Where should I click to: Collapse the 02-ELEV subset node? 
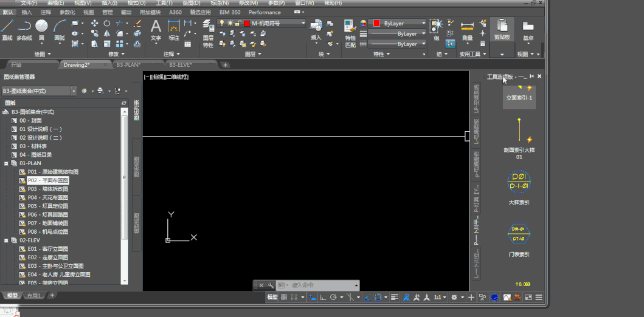click(6, 240)
